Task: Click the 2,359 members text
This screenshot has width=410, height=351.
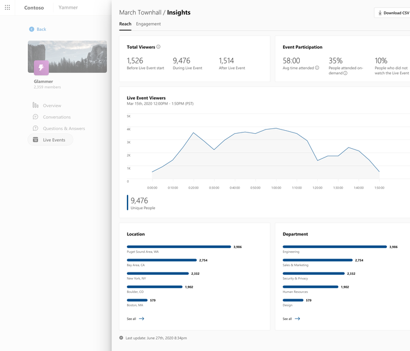Action: point(48,87)
